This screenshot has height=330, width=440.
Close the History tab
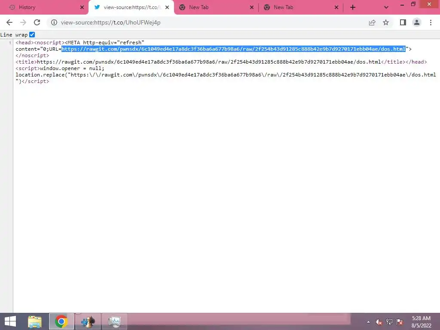[82, 7]
